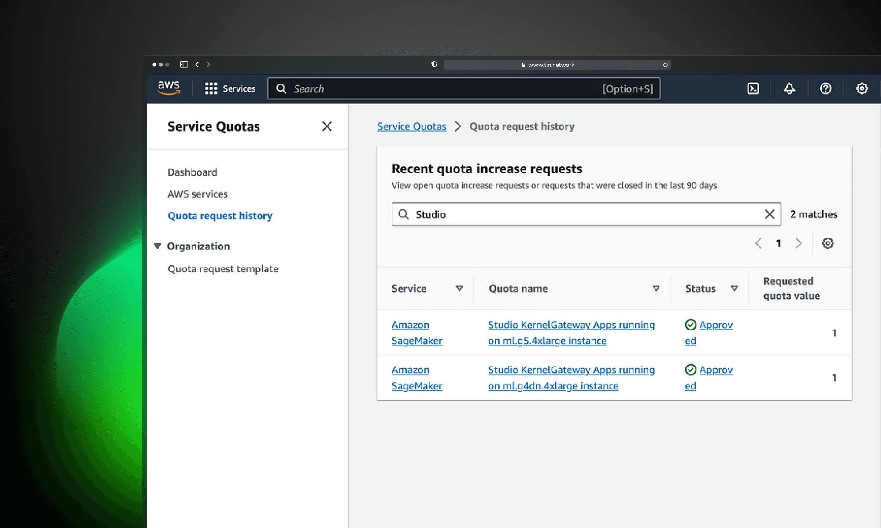The image size is (881, 528).
Task: Clear the Studio filter text
Action: pyautogui.click(x=769, y=214)
